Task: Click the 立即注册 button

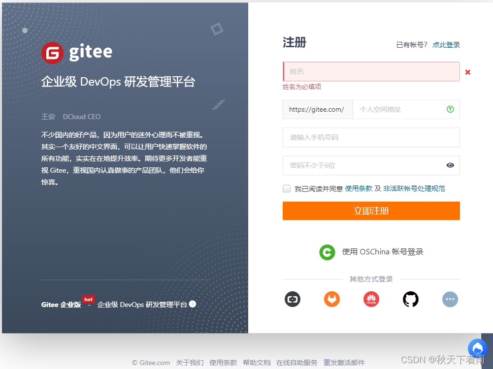Action: pyautogui.click(x=371, y=211)
